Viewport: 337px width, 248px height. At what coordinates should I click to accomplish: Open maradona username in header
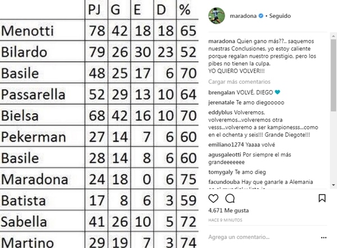point(243,16)
